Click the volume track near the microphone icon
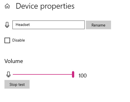This screenshot has height=102, width=130. [x=15, y=74]
